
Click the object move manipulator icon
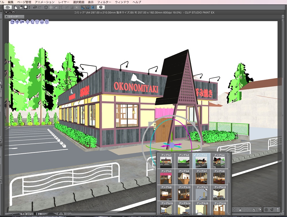28,22
